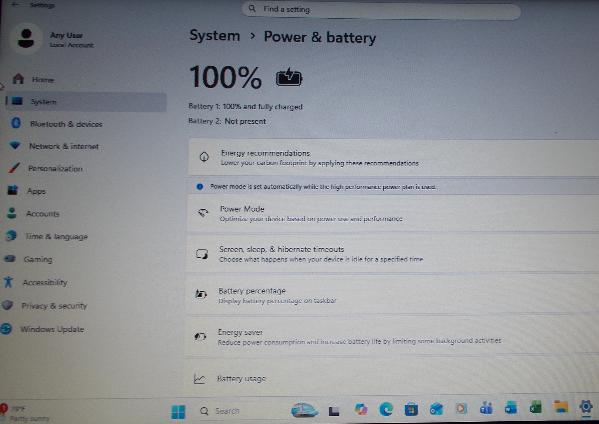This screenshot has width=599, height=424.
Task: Click "Battery 2: Not present" text
Action: point(227,121)
